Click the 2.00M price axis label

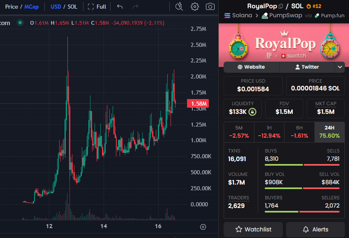(x=198, y=76)
